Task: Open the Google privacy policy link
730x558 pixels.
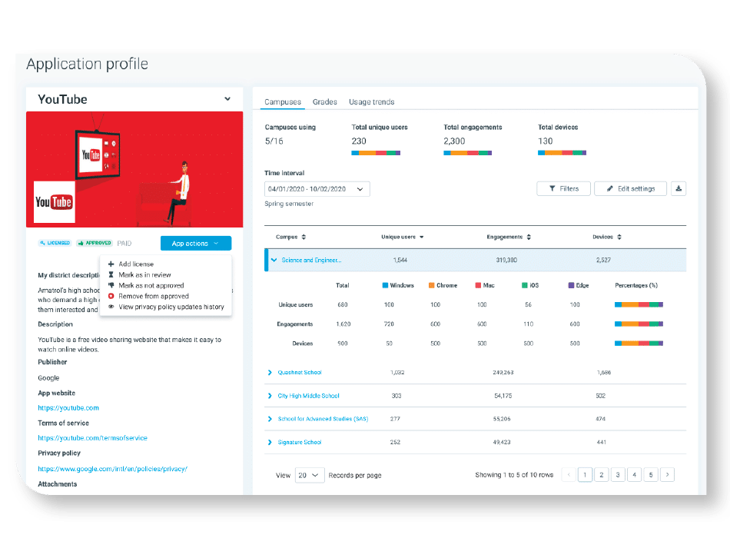Action: pos(113,469)
